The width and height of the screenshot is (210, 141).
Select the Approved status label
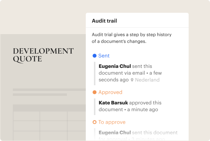[x=110, y=92]
